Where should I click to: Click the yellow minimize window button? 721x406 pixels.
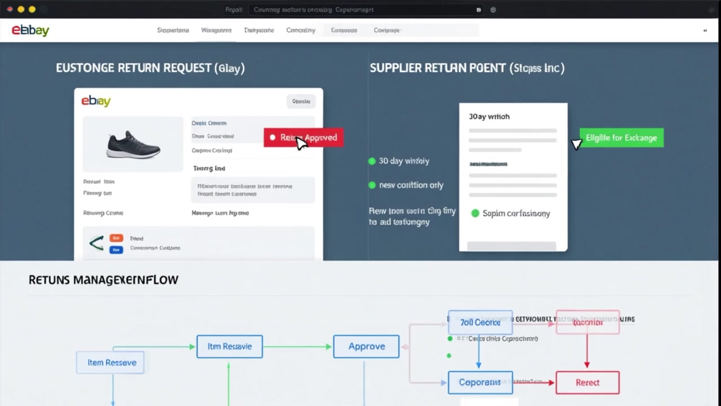pyautogui.click(x=32, y=10)
